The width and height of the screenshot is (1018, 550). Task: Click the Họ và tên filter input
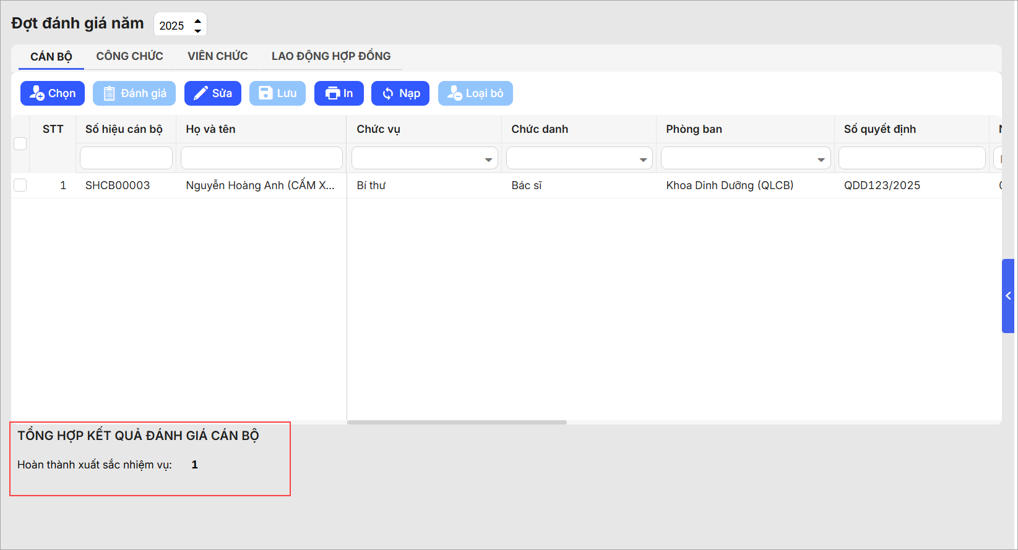coord(262,158)
